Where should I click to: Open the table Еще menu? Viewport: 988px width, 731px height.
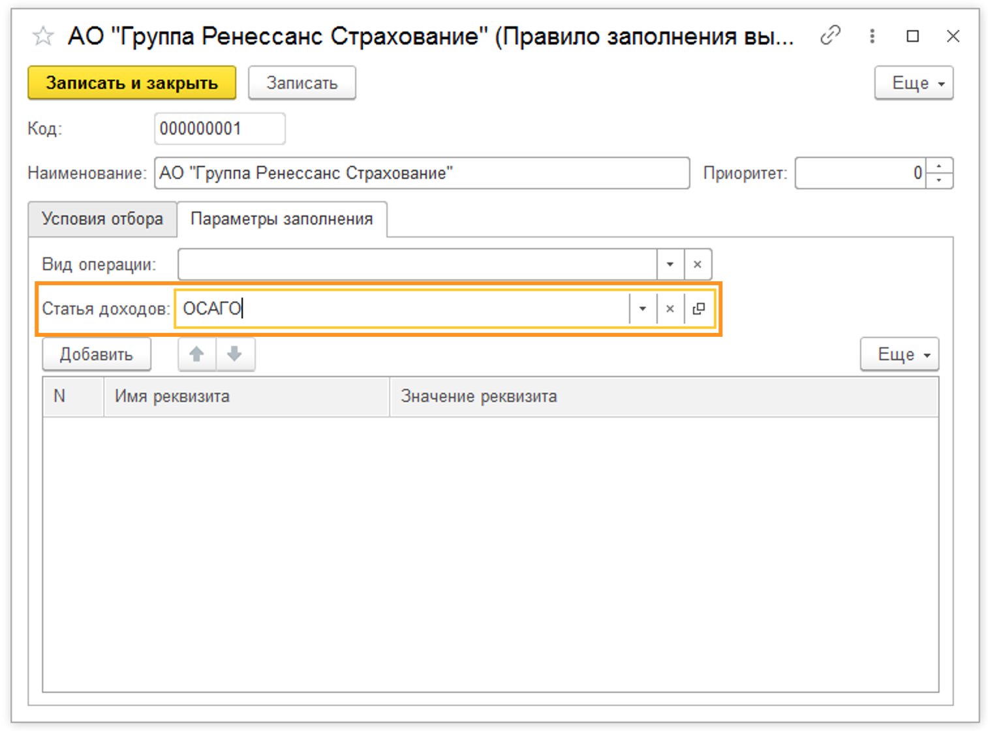(899, 354)
